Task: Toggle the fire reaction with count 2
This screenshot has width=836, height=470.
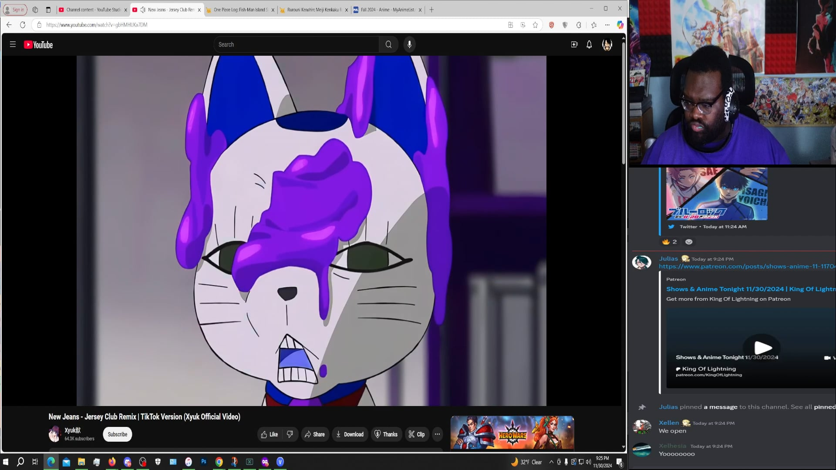Action: point(670,242)
